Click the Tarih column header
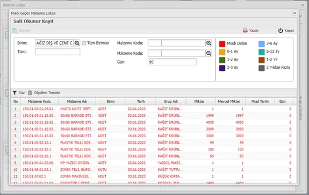Screen dimensions: 309x195 pyautogui.click(x=141, y=102)
